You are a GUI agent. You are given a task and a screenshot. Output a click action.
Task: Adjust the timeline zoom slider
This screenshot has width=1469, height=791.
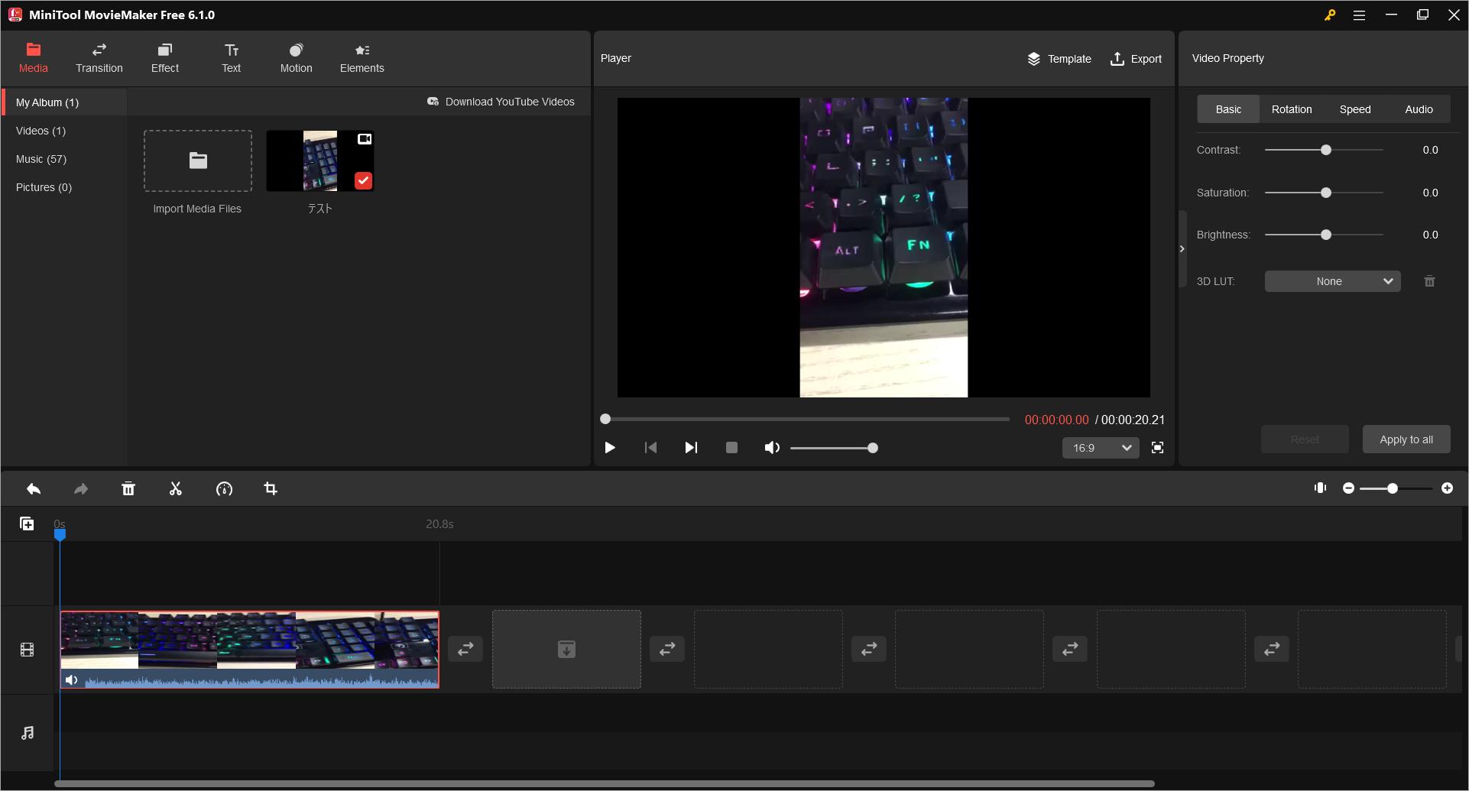click(x=1396, y=488)
